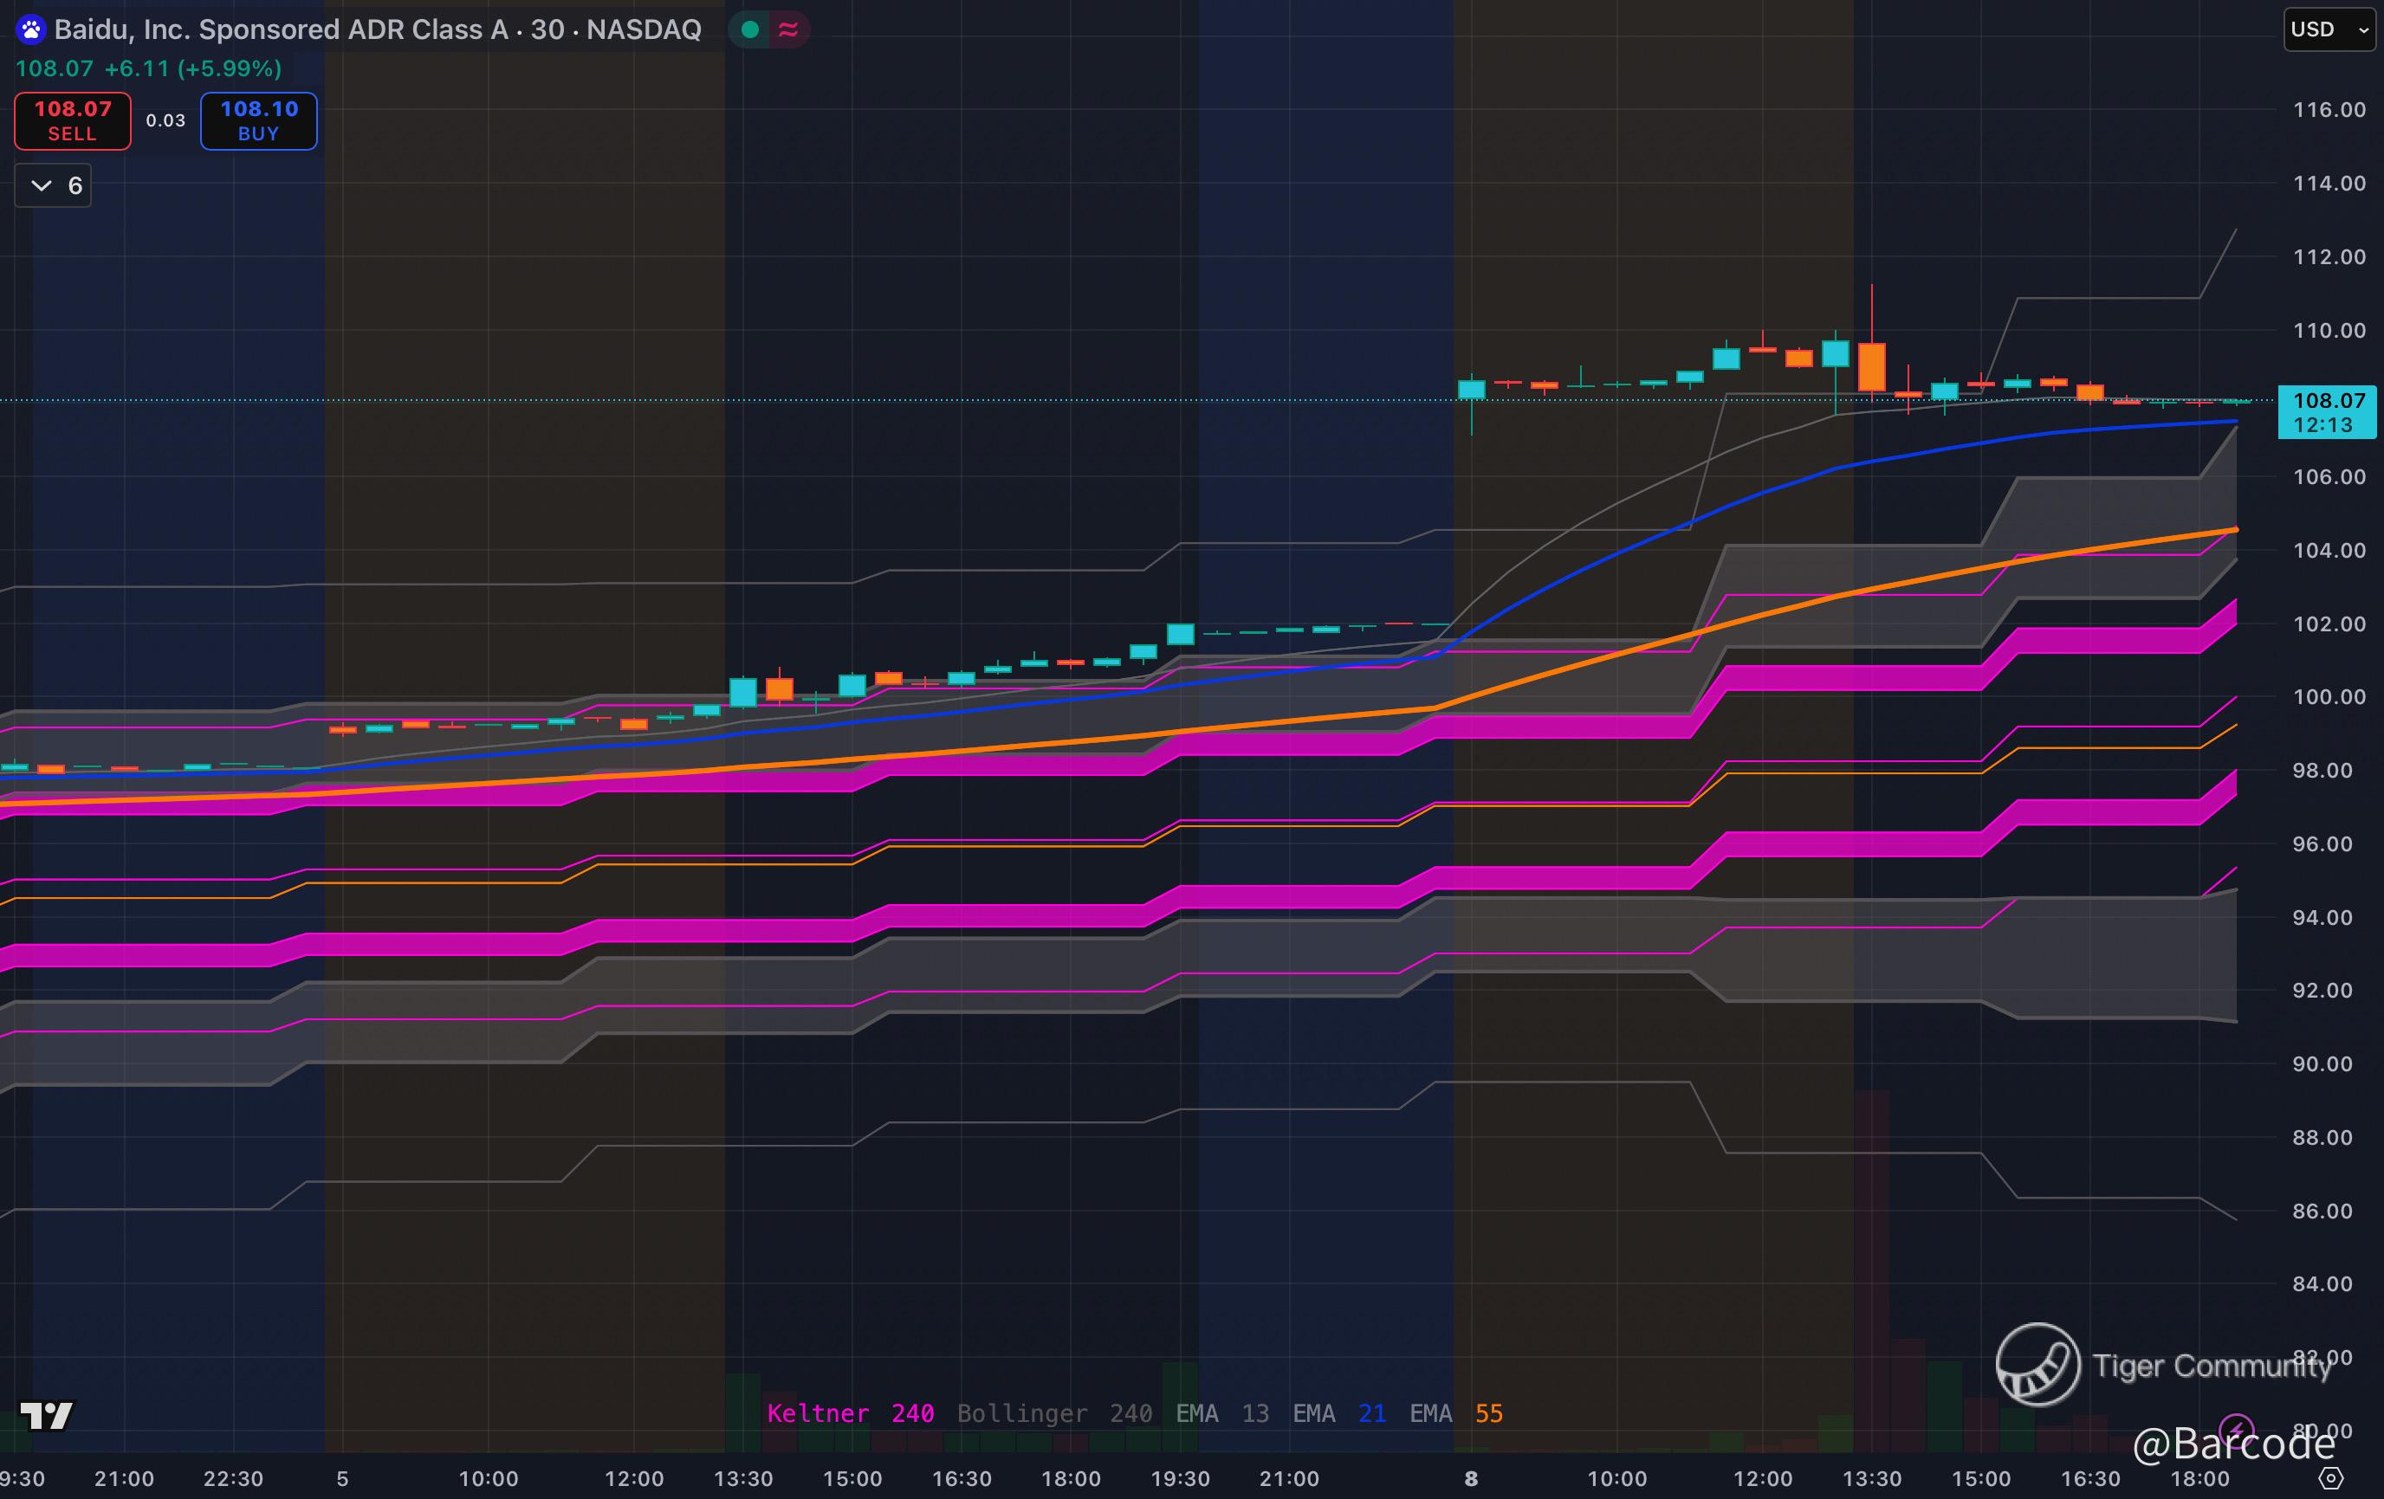Click the Tiger Community logo watermark

[2037, 1365]
